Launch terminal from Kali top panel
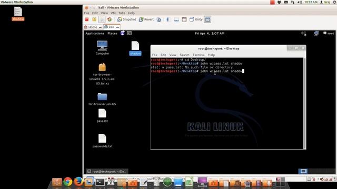This screenshot has height=189, width=337. pos(129,33)
